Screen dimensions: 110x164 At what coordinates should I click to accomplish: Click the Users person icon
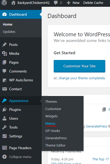4,118
